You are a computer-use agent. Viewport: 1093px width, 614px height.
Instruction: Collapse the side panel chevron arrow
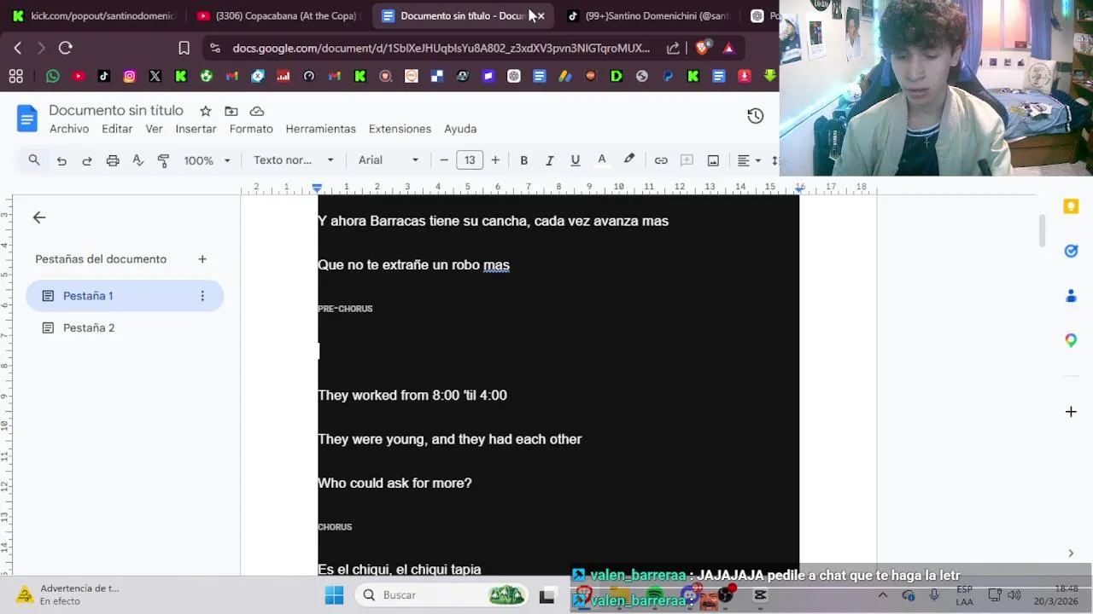coord(1071,553)
